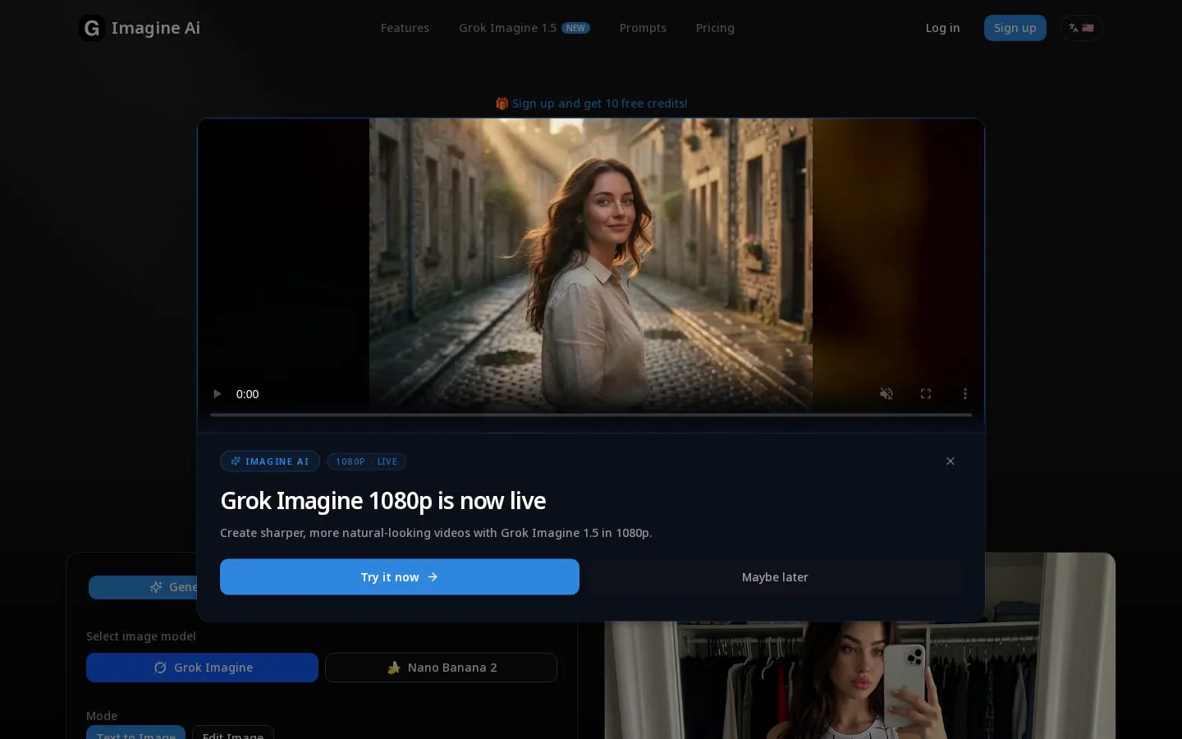1182x739 pixels.
Task: Open the video's three-dot options menu
Action: pos(965,394)
